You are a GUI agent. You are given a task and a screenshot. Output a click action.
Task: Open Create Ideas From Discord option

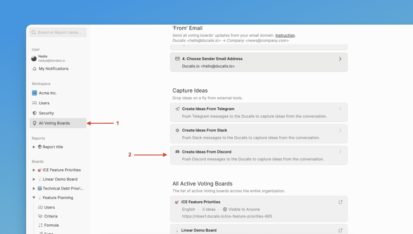[x=259, y=155]
